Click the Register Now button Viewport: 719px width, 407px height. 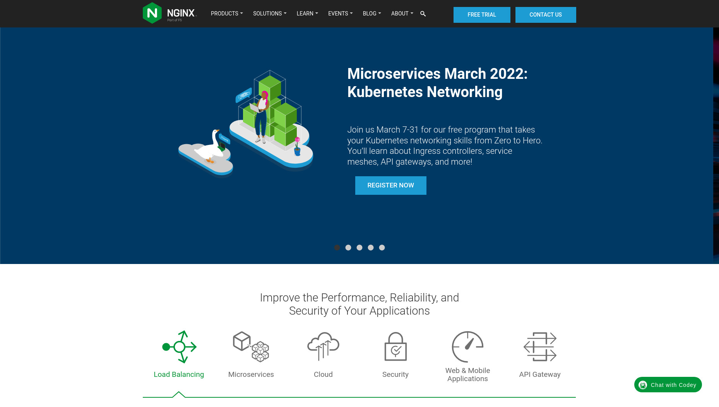click(391, 186)
